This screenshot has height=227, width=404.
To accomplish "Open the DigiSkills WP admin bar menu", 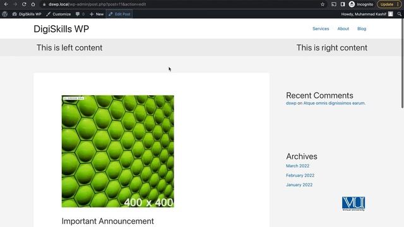I will [x=27, y=14].
